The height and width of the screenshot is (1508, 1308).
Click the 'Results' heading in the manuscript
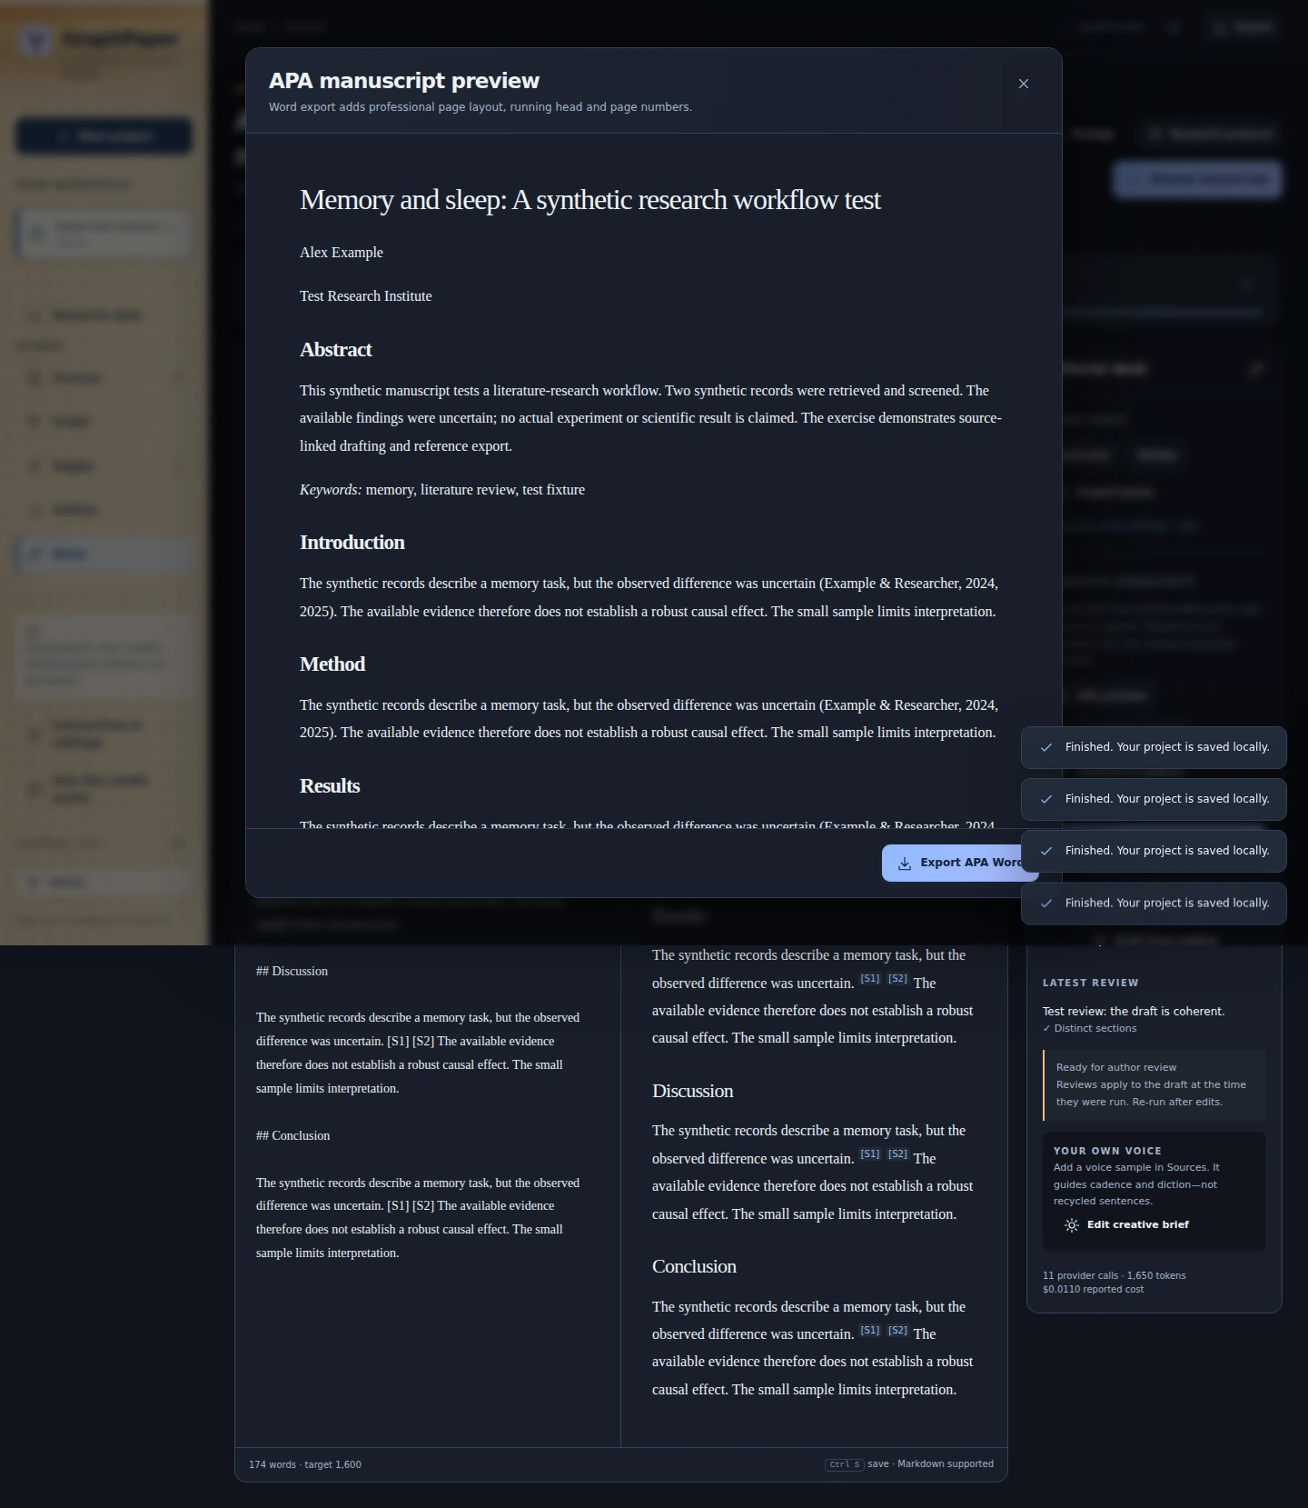click(330, 786)
